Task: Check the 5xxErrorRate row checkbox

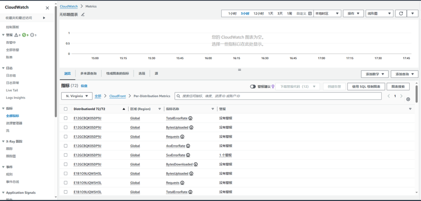Action: [x=65, y=155]
